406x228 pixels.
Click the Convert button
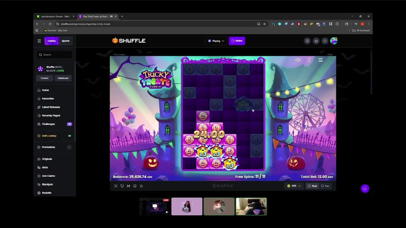[44, 78]
